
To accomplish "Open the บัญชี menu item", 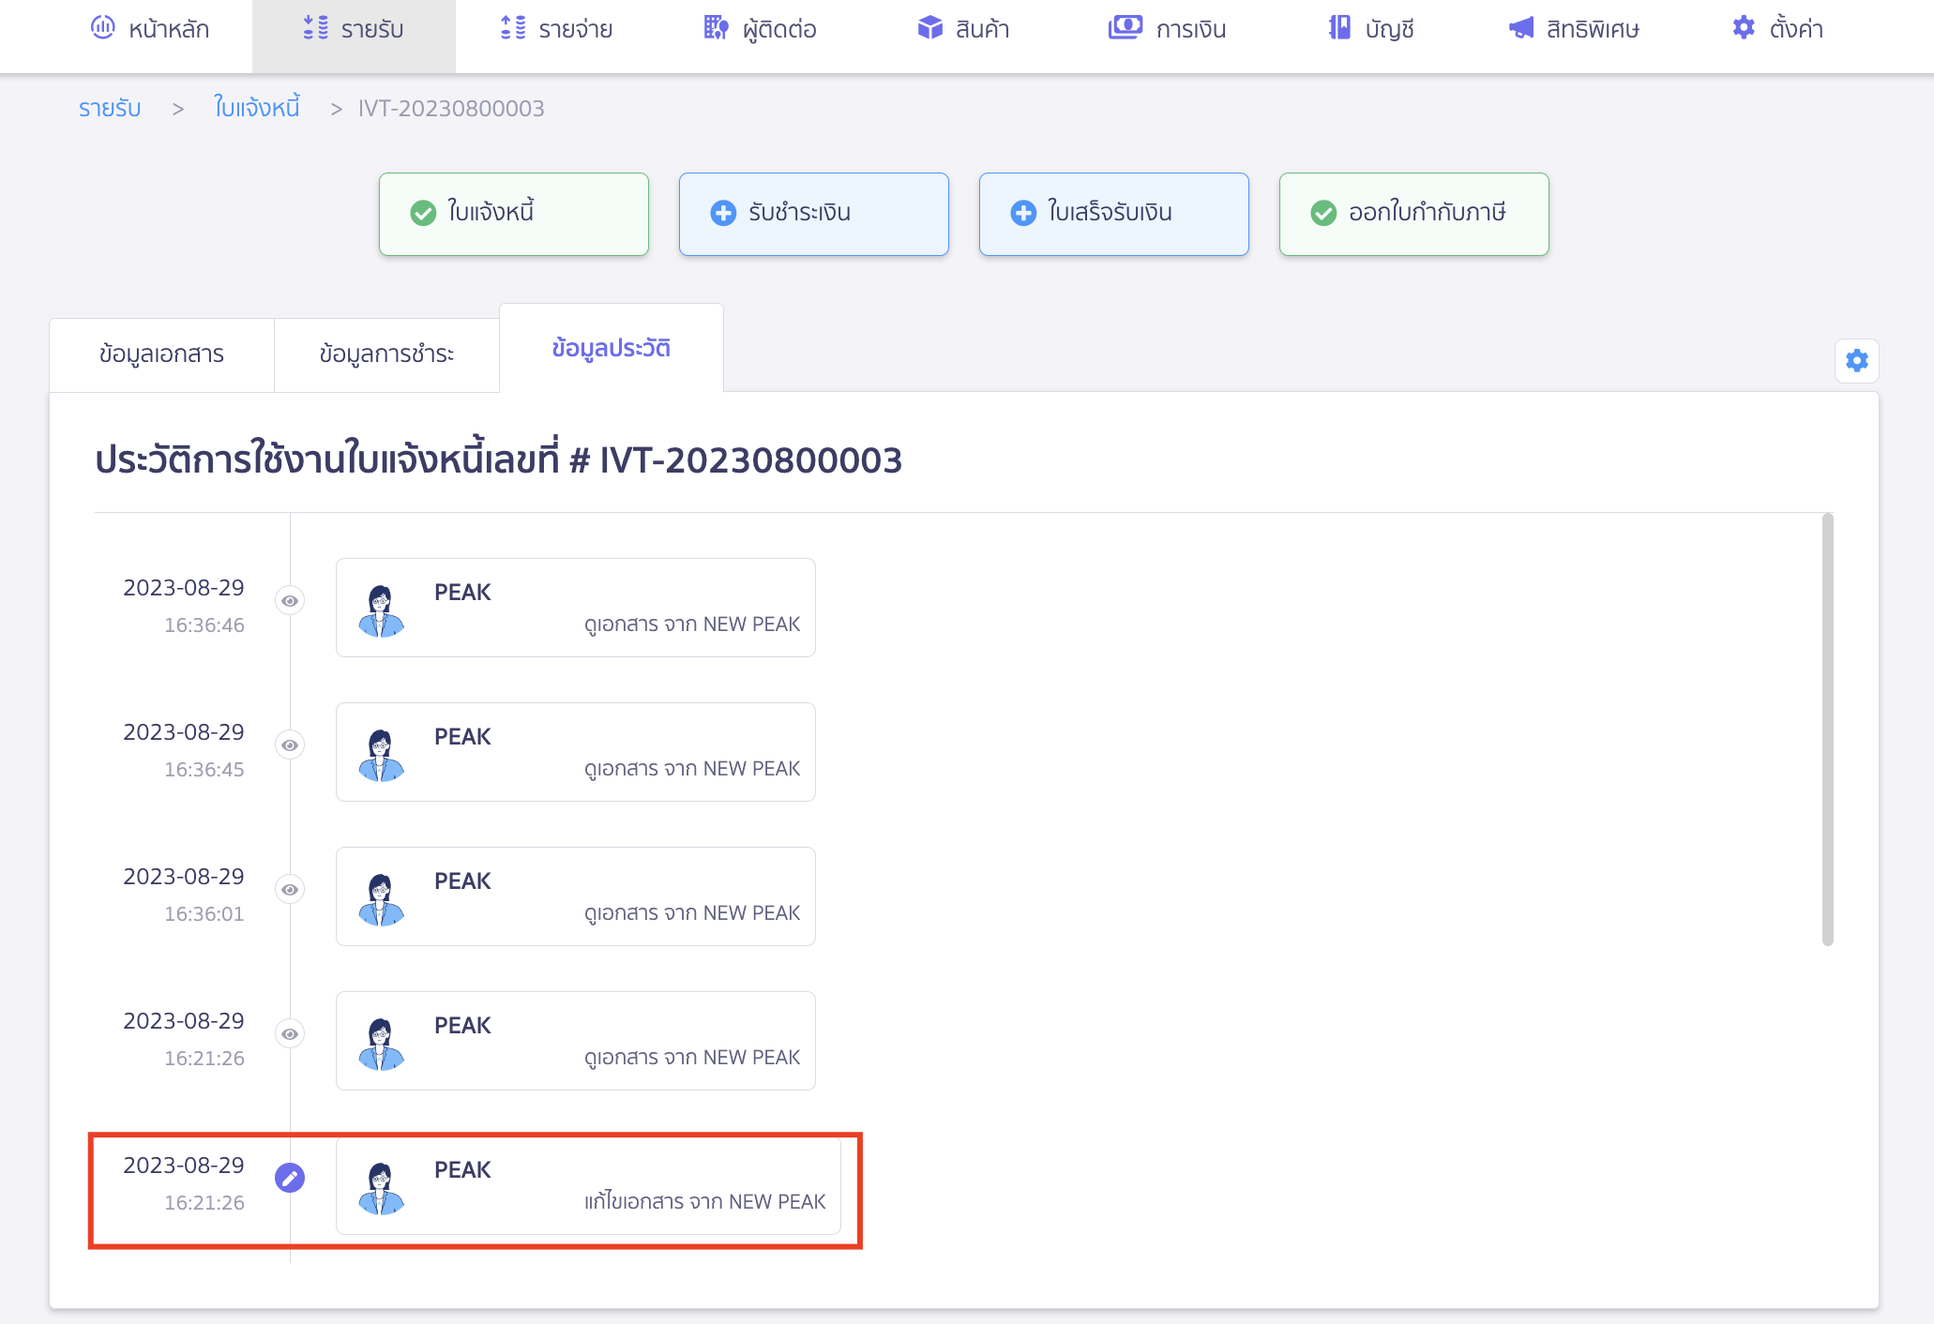I will (1370, 29).
